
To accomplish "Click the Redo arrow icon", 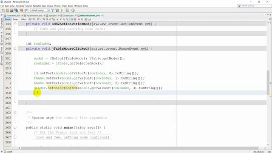I will tap(26, 10).
